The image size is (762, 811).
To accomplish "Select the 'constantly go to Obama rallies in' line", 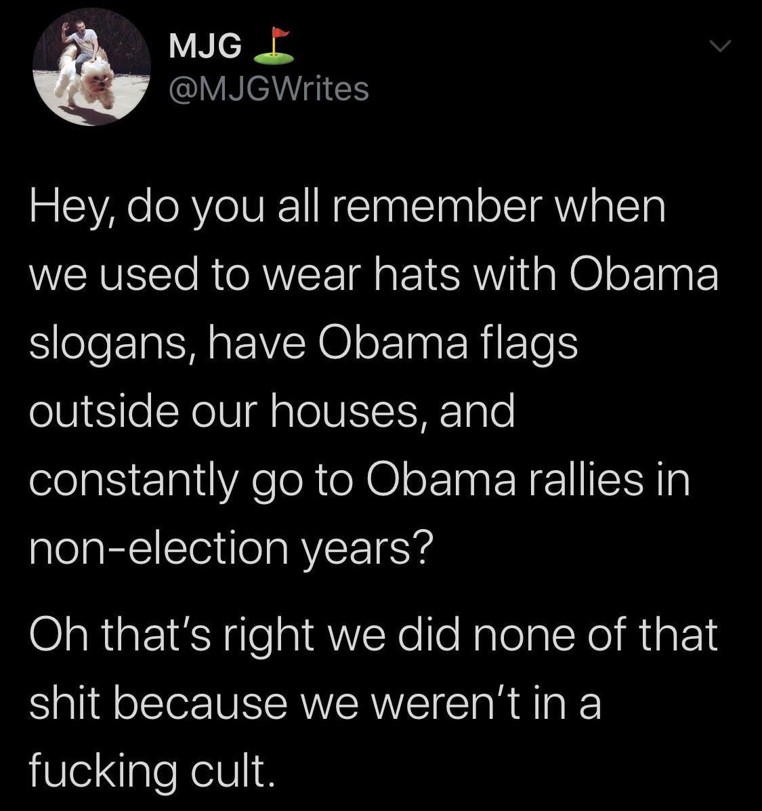I will click(359, 482).
